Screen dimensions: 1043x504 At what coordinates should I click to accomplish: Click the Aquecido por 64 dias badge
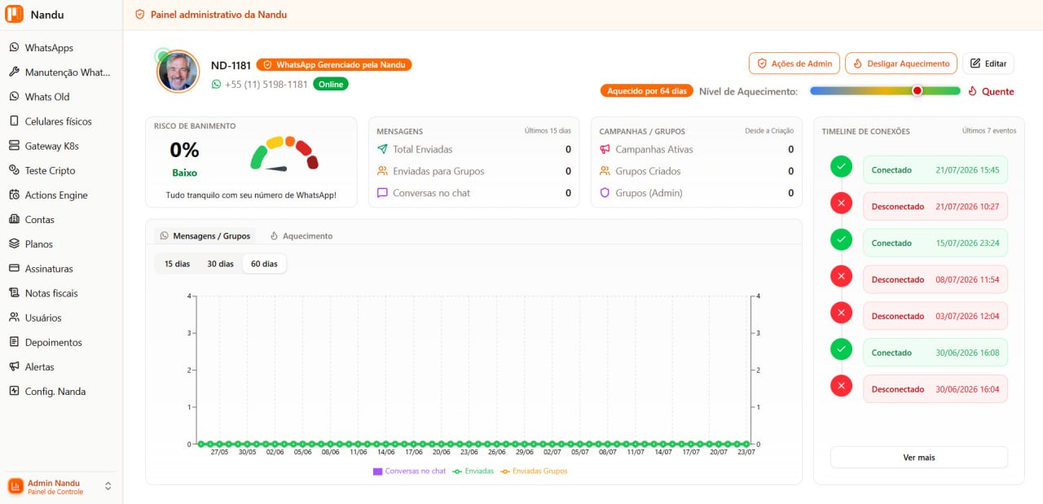coord(646,91)
